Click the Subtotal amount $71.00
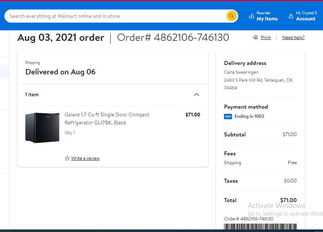323x232 pixels. coord(289,134)
